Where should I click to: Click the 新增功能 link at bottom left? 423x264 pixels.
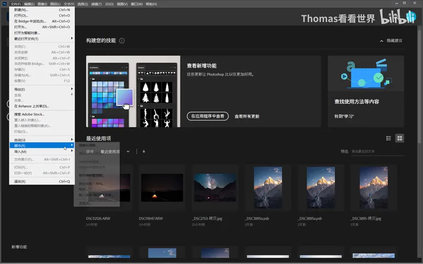(19, 247)
